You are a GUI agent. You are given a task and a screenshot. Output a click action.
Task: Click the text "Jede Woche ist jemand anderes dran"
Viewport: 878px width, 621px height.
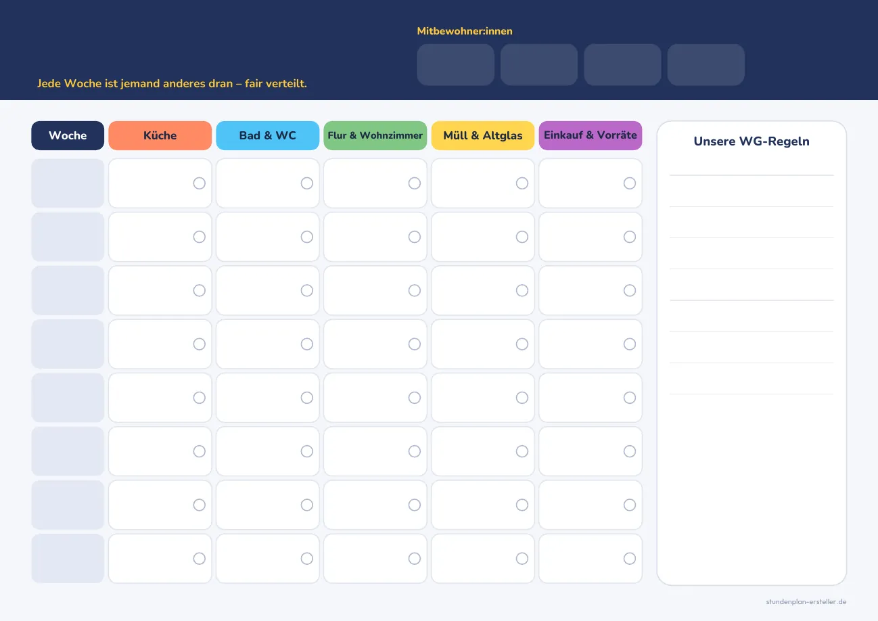(135, 84)
